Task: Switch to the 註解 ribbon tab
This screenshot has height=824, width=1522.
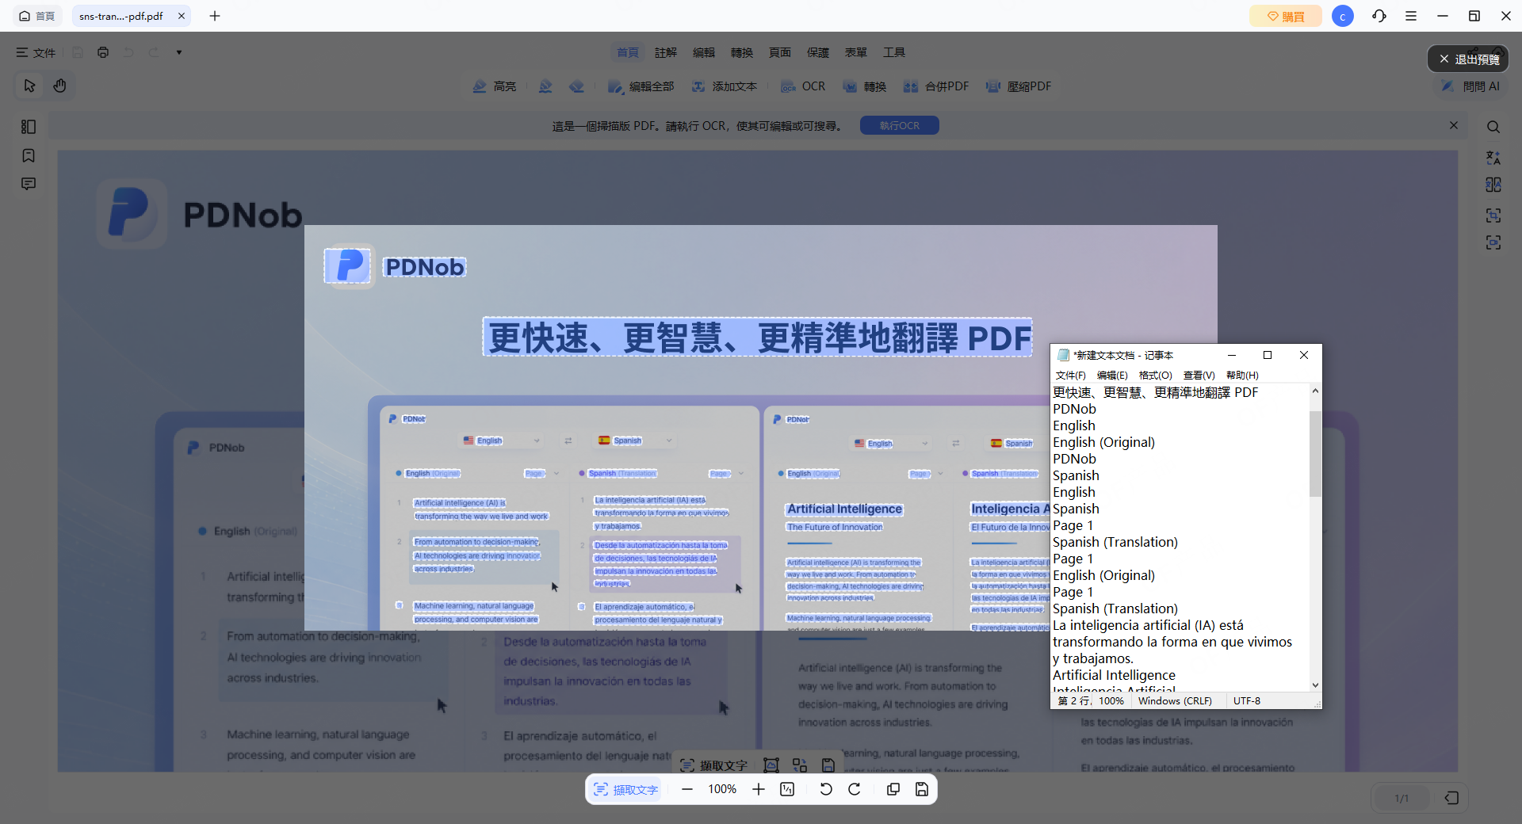Action: (666, 52)
